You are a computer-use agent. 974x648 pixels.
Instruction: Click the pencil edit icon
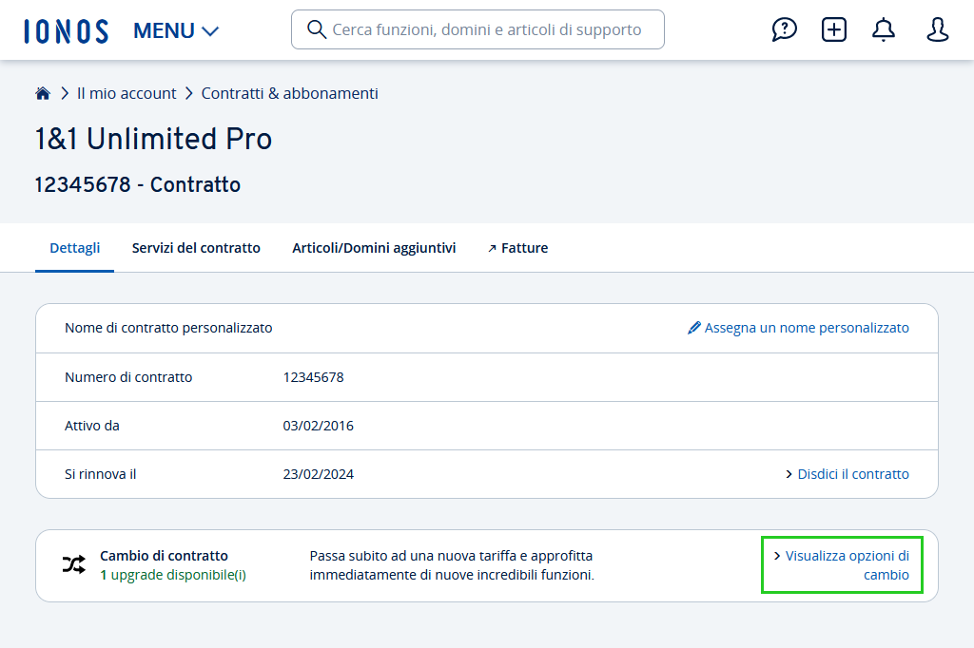(693, 328)
